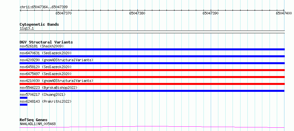The image size is (294, 131).
Task: Click ruler position 65047390
Action: pos(210,13)
